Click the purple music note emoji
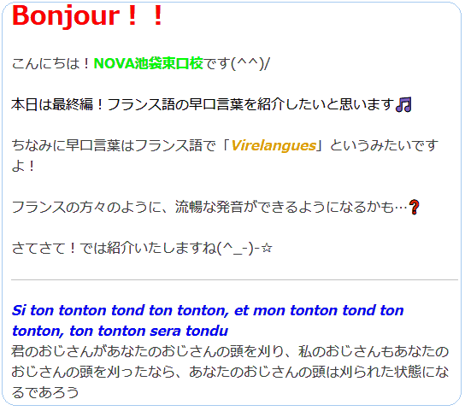465x411 pixels. point(403,104)
